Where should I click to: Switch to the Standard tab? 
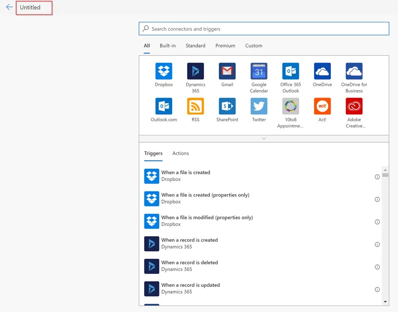click(196, 45)
